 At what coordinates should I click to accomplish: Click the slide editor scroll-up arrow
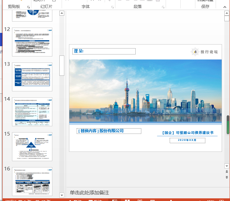[x=227, y=13]
